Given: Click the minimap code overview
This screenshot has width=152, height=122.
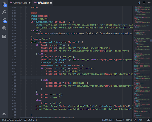Looking at the screenshot, I should [x=142, y=62].
